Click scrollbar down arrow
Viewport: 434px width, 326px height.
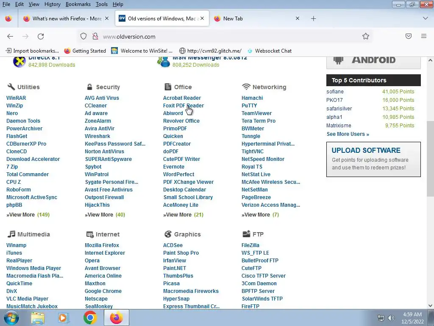(430, 306)
